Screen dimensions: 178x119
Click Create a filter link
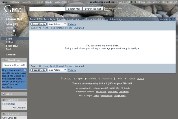[x=110, y=10]
